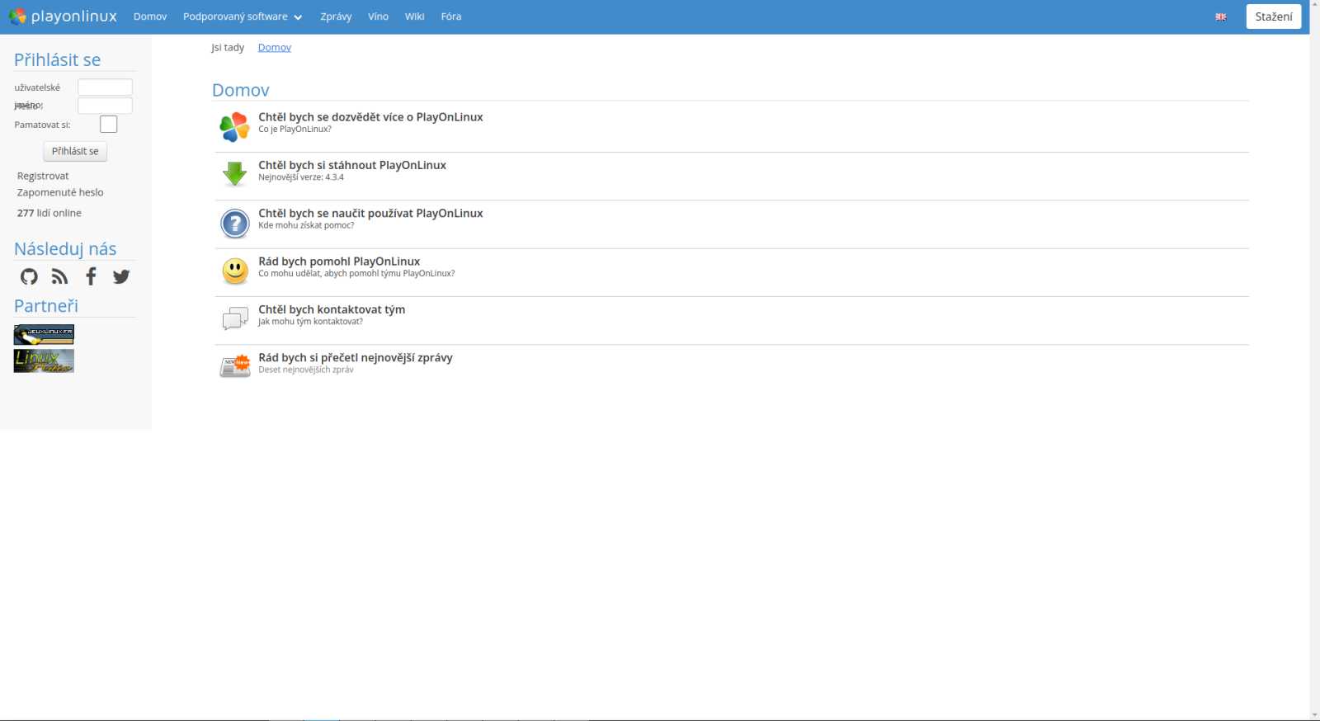Click the yellow smiley face icon
Image resolution: width=1320 pixels, height=721 pixels.
click(235, 271)
